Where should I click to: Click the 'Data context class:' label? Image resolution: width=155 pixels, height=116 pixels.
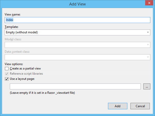point(17,52)
